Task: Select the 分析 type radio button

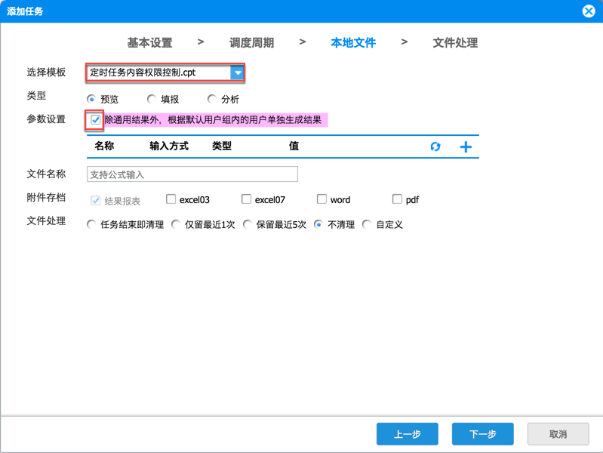Action: click(x=211, y=100)
